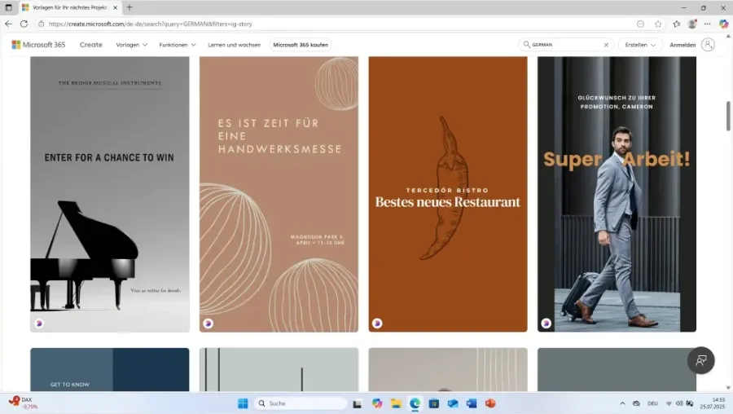This screenshot has width=733, height=414.
Task: Clear the search query with X
Action: (606, 45)
